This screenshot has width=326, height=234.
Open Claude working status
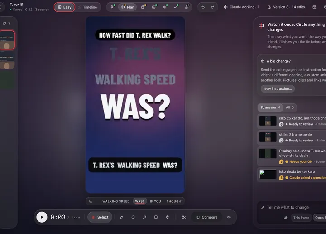[242, 7]
